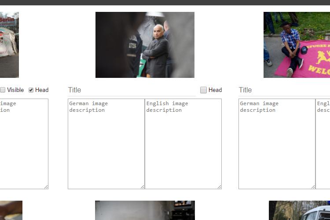Open the photo of the man sitting on the pink banner

point(297,45)
